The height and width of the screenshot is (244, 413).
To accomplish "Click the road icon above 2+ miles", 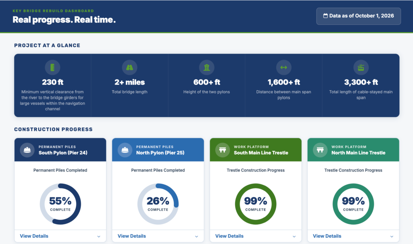I will (129, 68).
